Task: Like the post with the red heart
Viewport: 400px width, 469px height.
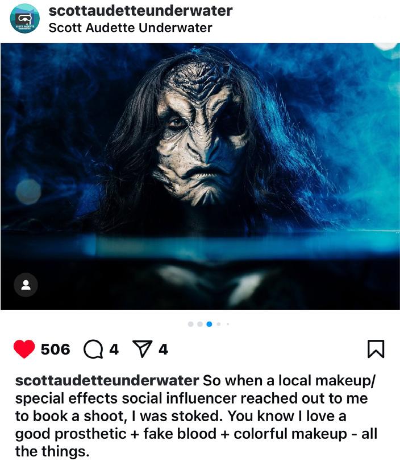Action: point(24,349)
